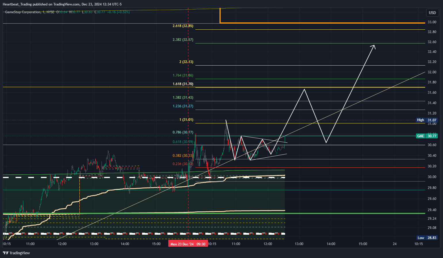Click 31.60 on the price axis
The image size is (443, 258).
click(432, 93)
